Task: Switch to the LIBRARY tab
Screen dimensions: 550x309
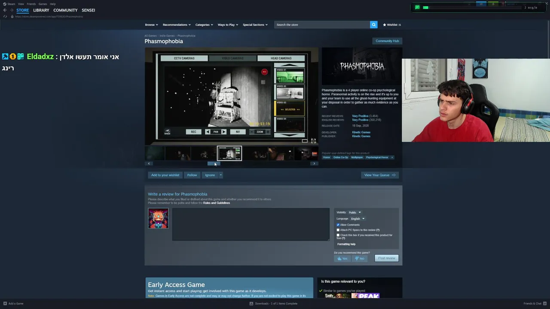Action: point(41,10)
